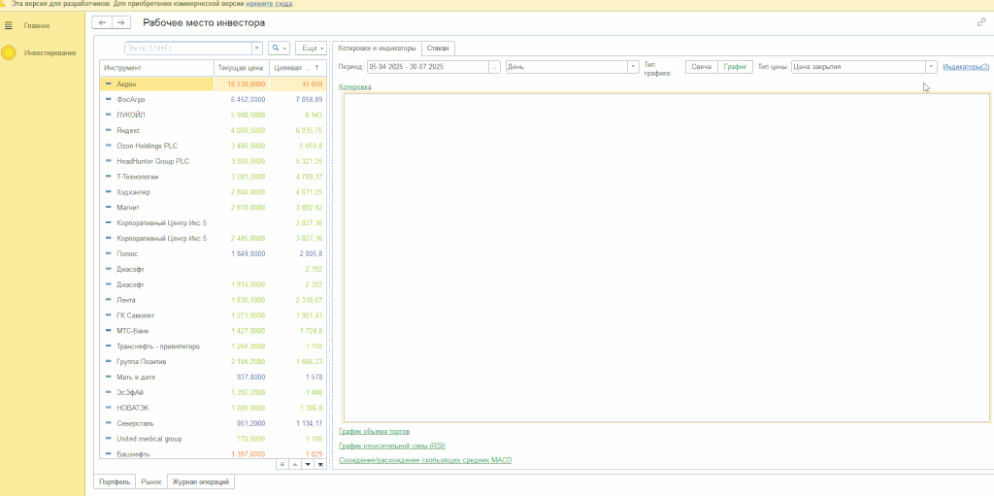Open the Еще dropdown menu

pyautogui.click(x=311, y=48)
